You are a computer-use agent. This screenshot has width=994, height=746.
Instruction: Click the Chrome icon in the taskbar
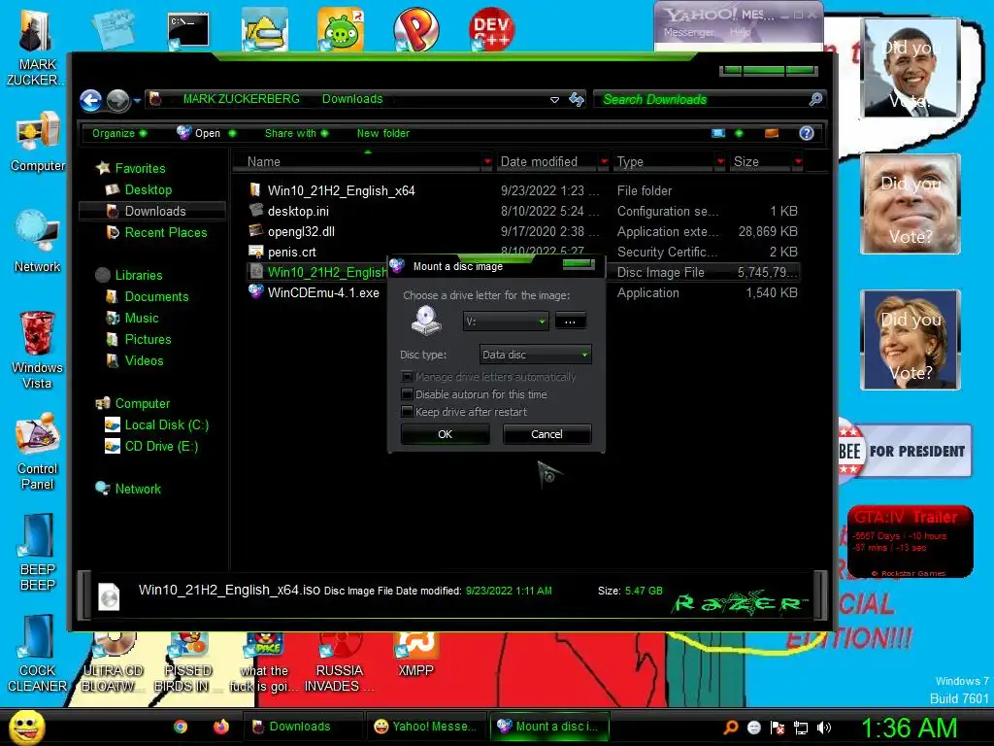tap(181, 727)
